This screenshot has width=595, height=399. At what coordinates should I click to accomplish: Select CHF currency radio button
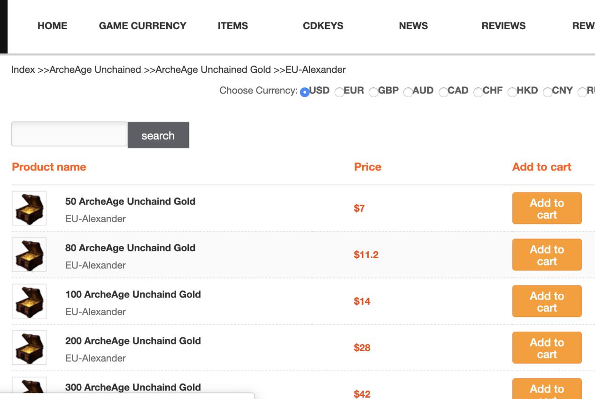(478, 92)
